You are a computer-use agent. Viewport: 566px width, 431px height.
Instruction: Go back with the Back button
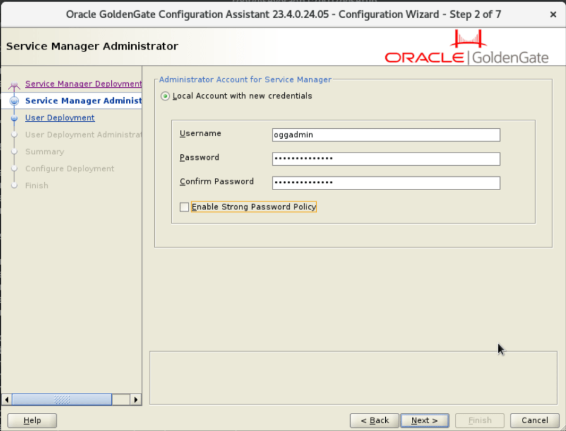click(x=374, y=421)
